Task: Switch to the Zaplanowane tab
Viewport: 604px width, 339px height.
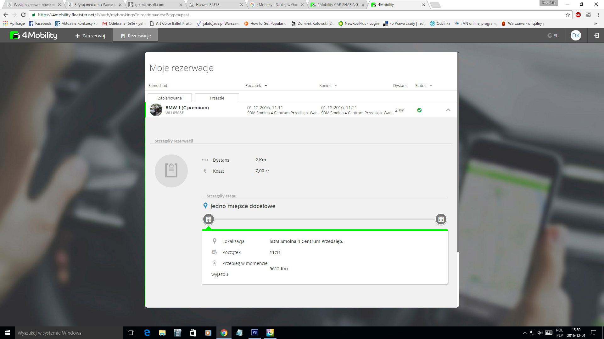Action: (170, 98)
